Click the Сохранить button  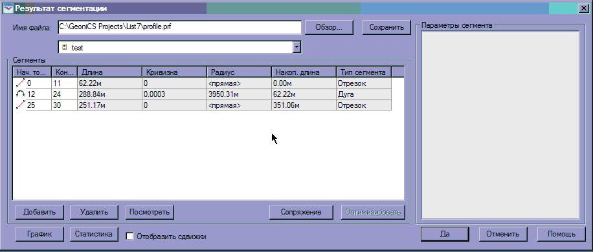click(386, 28)
